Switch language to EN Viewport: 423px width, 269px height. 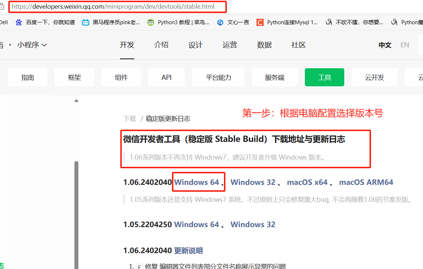pyautogui.click(x=405, y=45)
